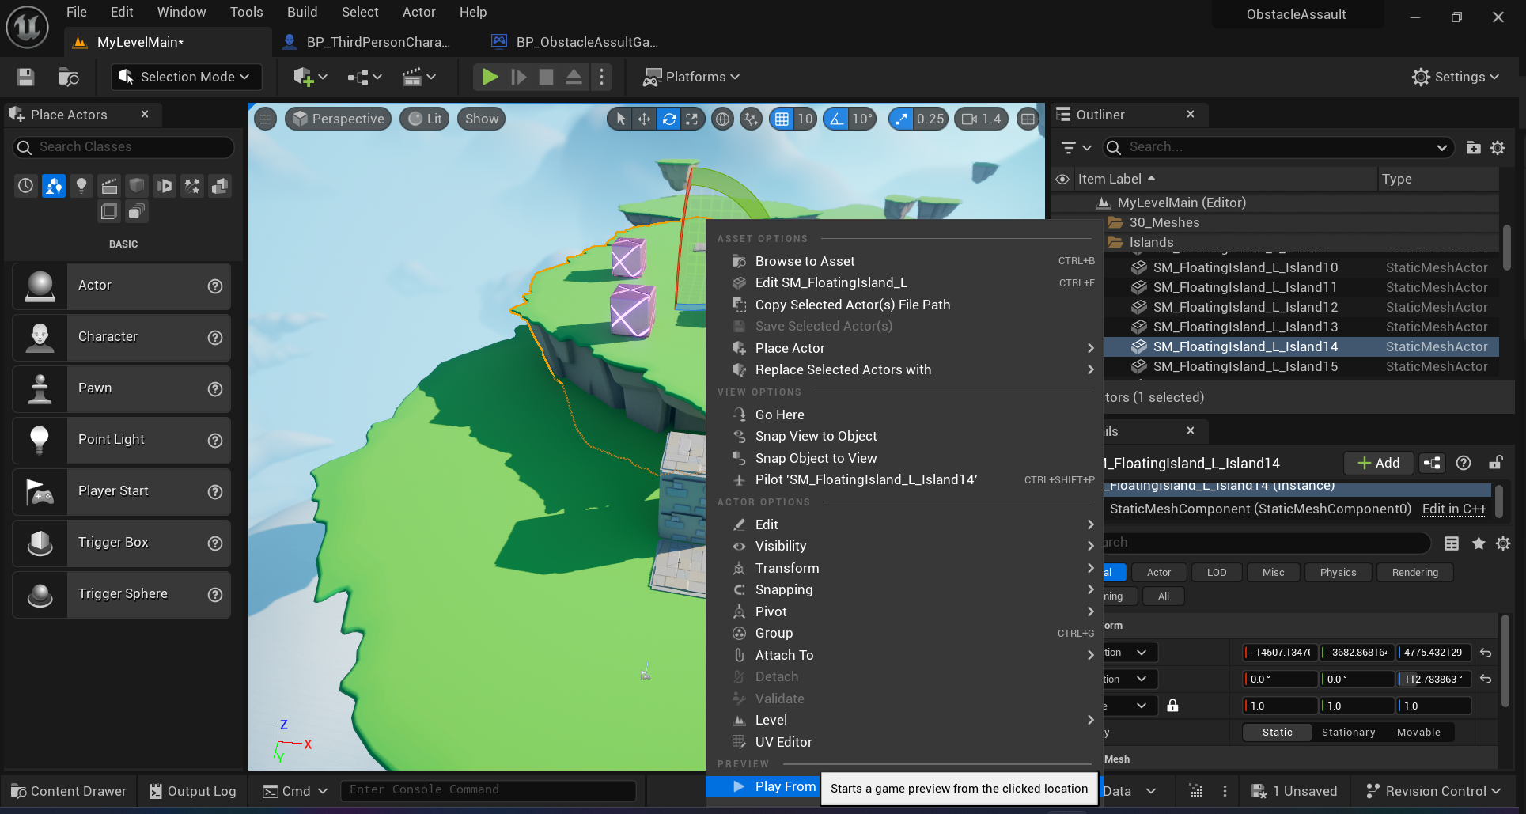
Task: Click the Add component button
Action: pyautogui.click(x=1378, y=463)
